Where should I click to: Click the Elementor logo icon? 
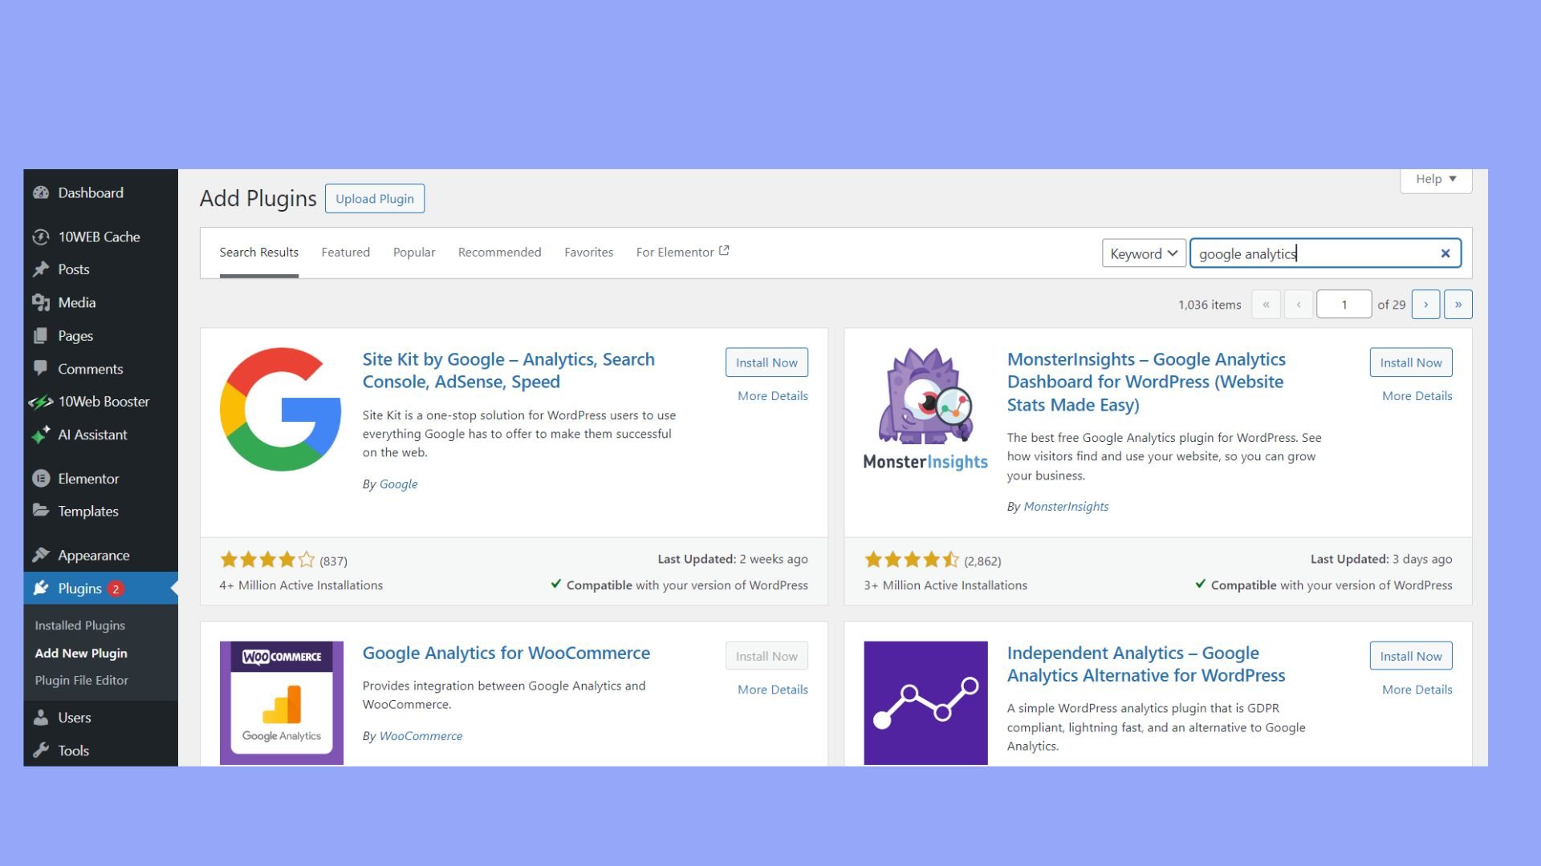[41, 479]
